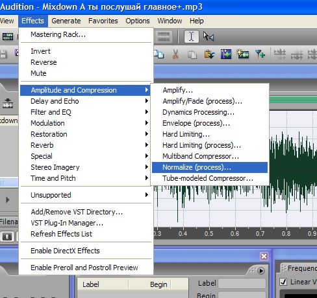This screenshot has height=298, width=317.
Task: Click the Paste clipboard icon
Action: pyautogui.click(x=192, y=54)
